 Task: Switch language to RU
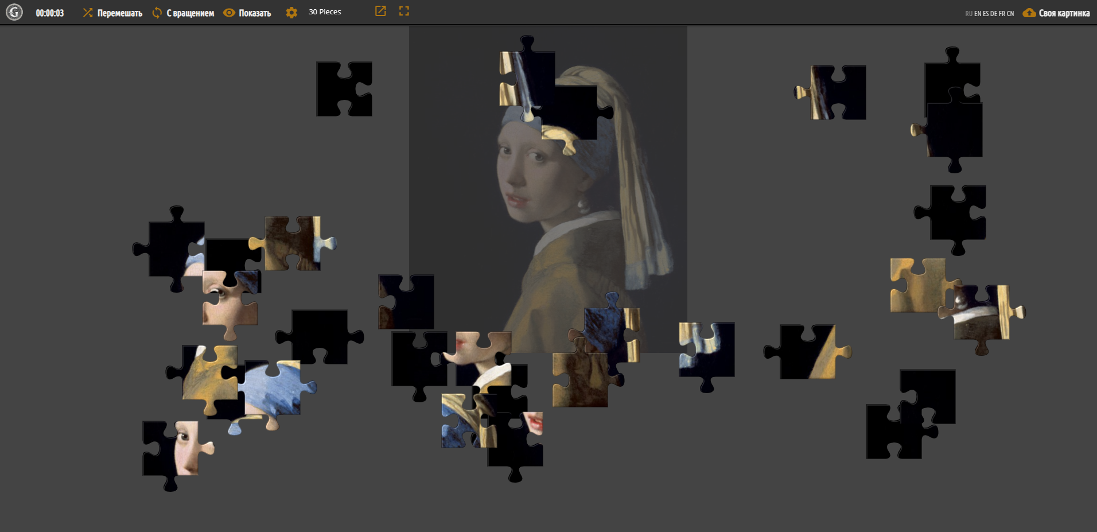coord(968,13)
